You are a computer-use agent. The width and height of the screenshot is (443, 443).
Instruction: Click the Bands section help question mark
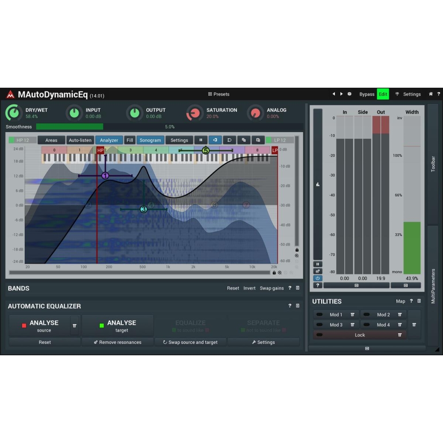pyautogui.click(x=290, y=288)
